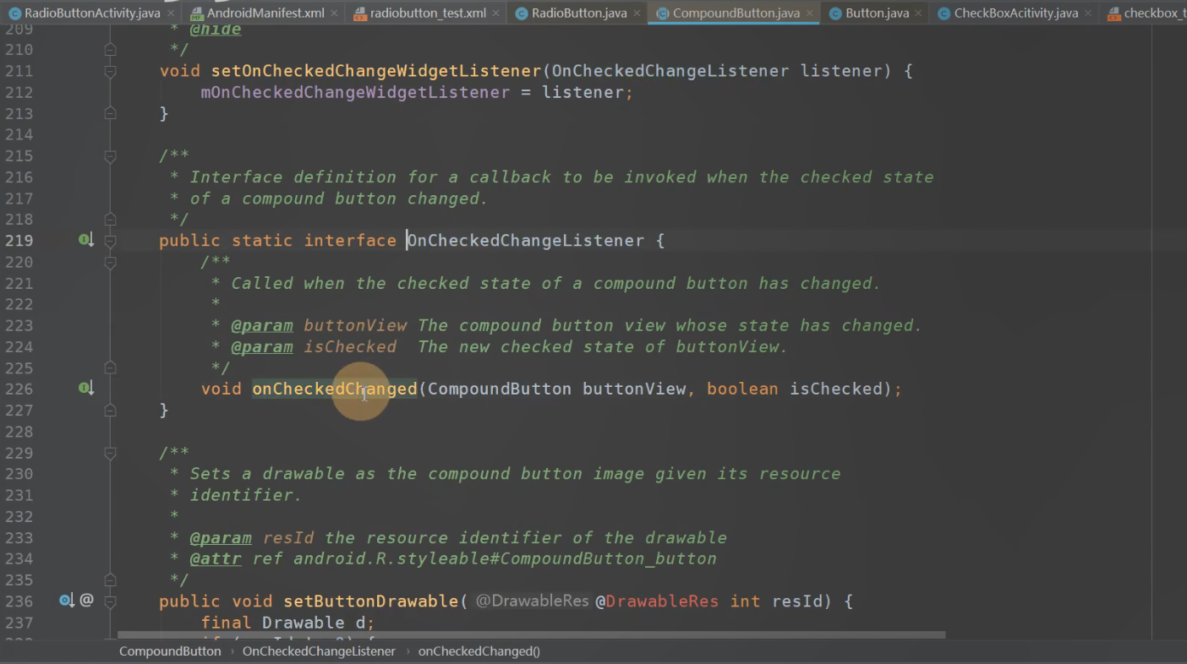This screenshot has width=1187, height=664.
Task: Click the fold end marker on line 227
Action: point(110,410)
